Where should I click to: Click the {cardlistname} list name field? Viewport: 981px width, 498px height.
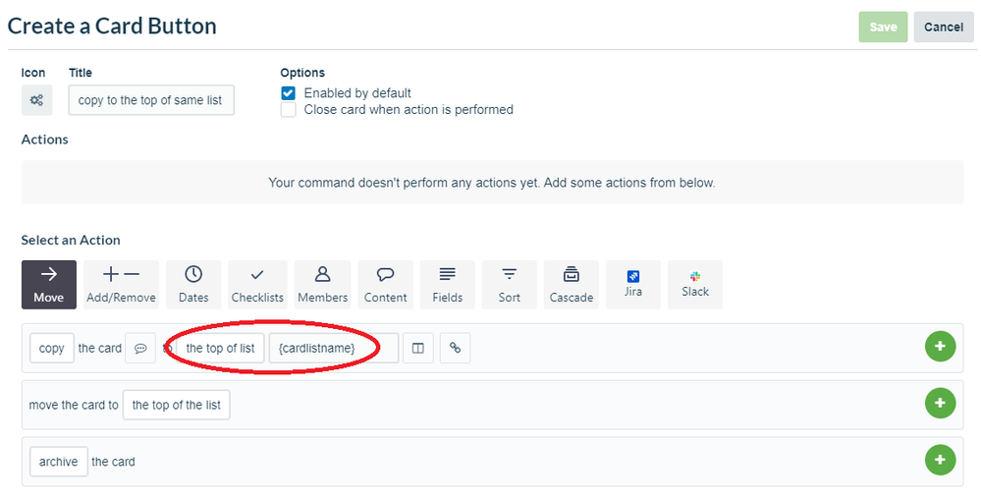334,348
